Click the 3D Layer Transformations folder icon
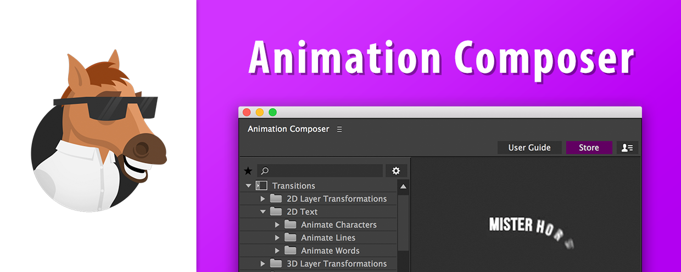 (x=276, y=264)
